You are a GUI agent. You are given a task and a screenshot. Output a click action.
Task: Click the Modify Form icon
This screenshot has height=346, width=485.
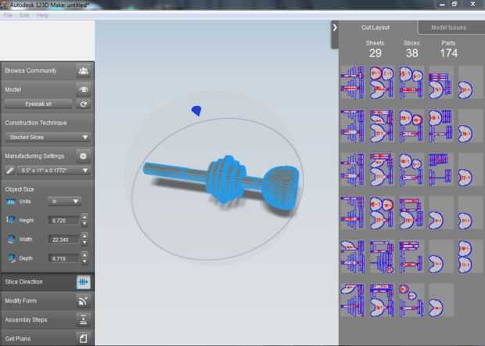[83, 301]
